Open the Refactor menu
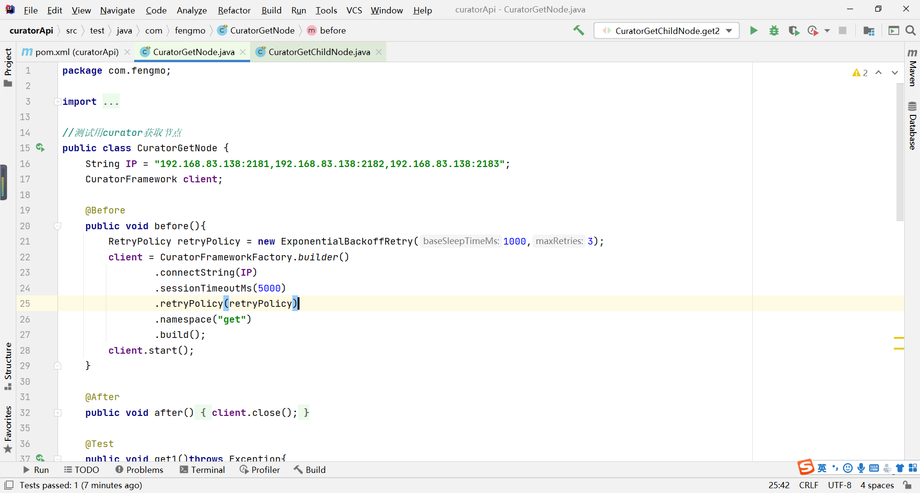This screenshot has height=493, width=920. pos(234,10)
